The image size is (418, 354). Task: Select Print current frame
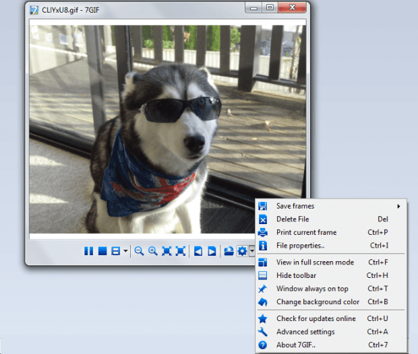pos(331,232)
